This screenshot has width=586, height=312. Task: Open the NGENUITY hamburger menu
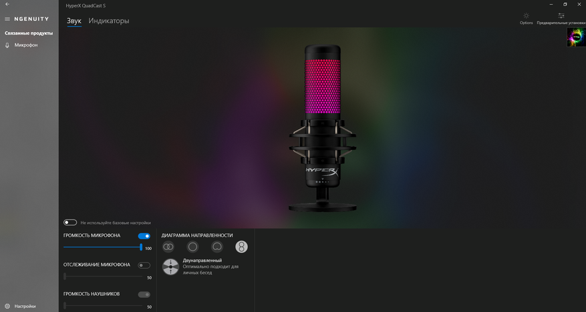coord(7,19)
